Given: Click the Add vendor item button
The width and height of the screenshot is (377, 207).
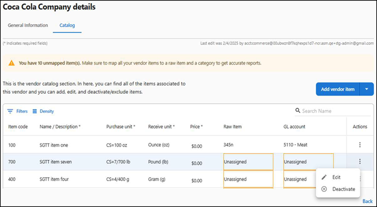Looking at the screenshot, I should point(338,89).
